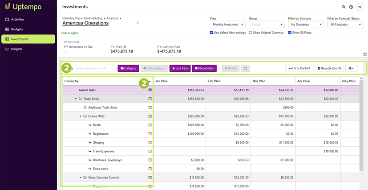This screenshot has width=368, height=190.
Task: Open the search icon in header
Action: click(344, 7)
